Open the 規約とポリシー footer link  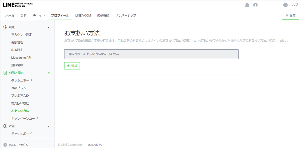coord(96,145)
